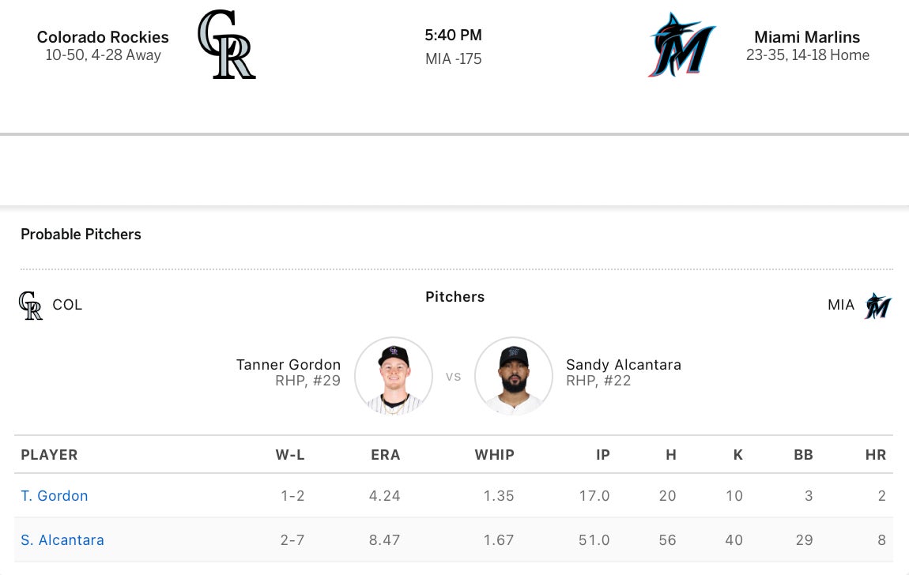Image resolution: width=909 pixels, height=575 pixels.
Task: Click the small Rockies logo beside COL
Action: (31, 306)
